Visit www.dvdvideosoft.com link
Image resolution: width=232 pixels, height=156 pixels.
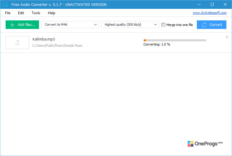click(x=210, y=13)
